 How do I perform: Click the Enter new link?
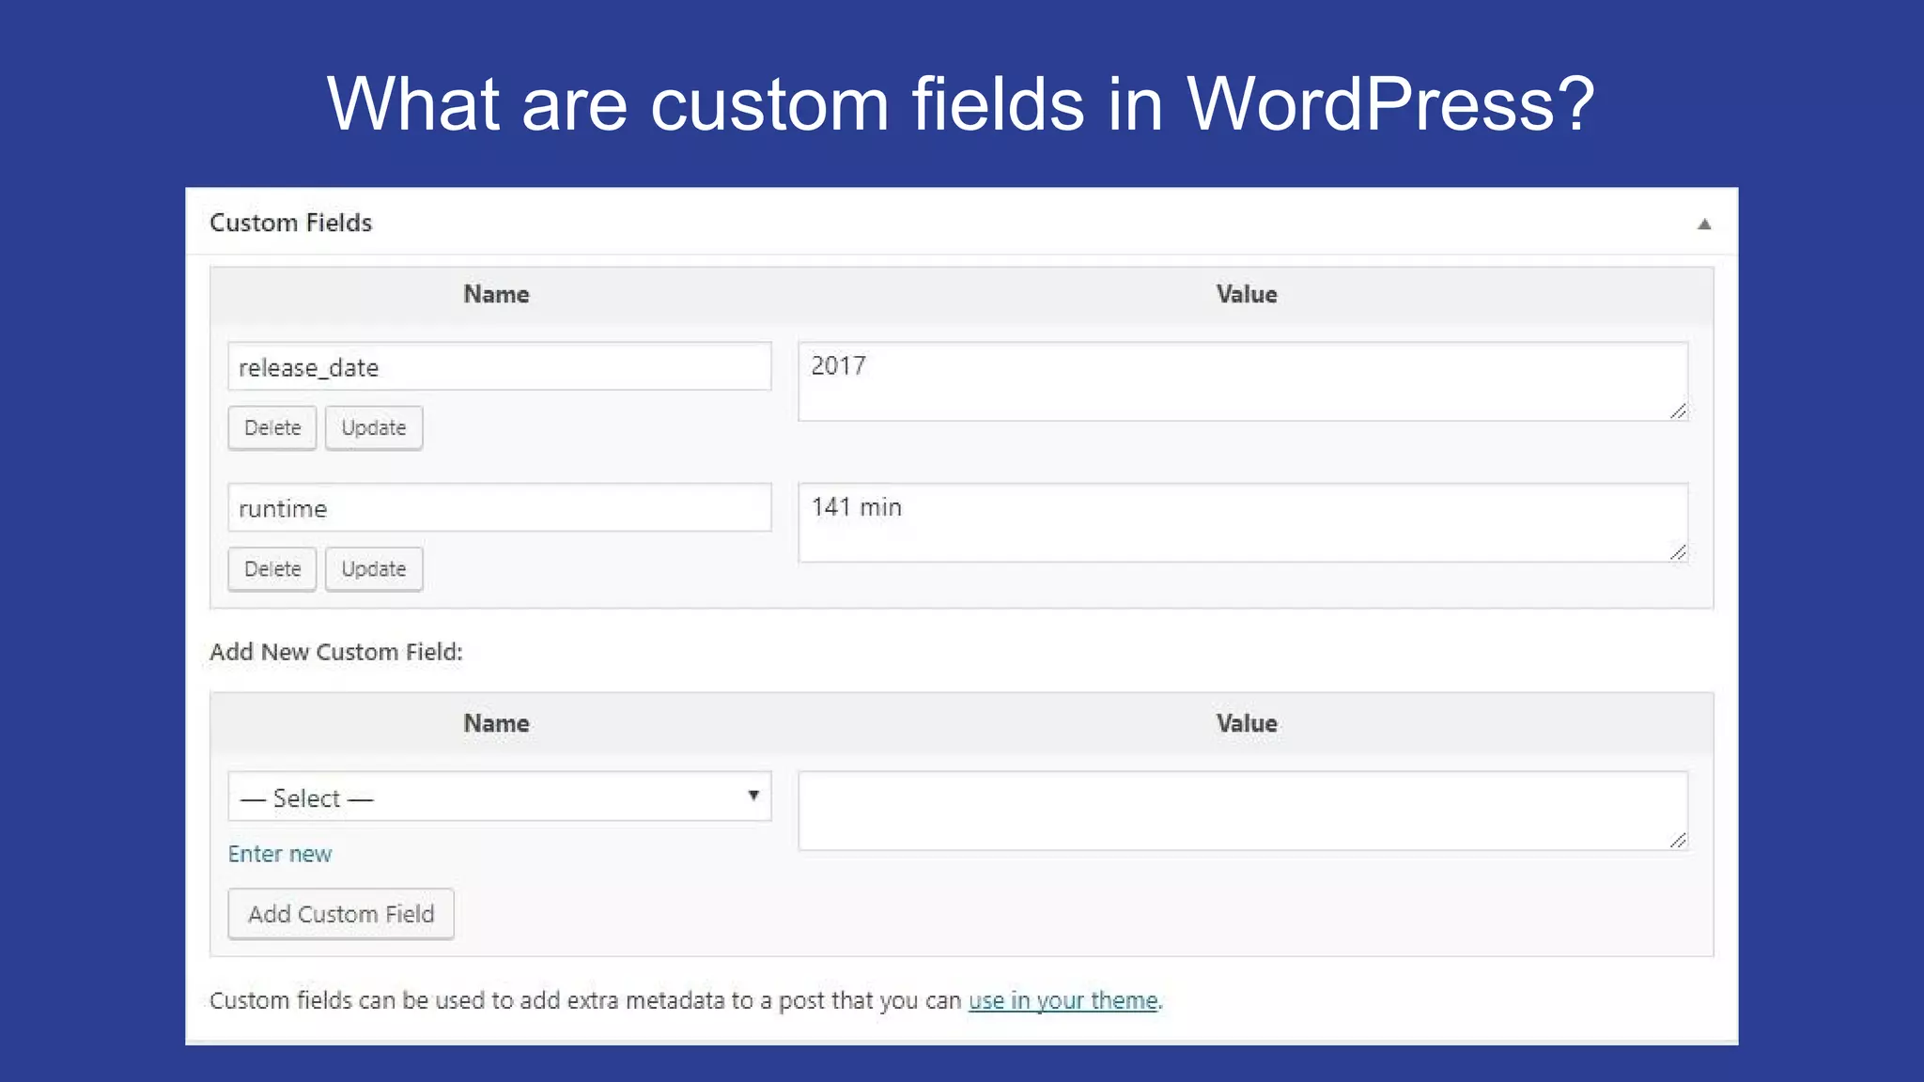tap(280, 854)
